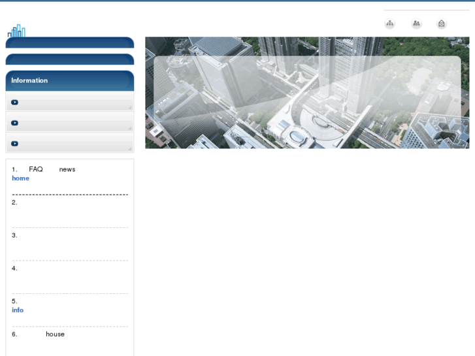The height and width of the screenshot is (356, 475).
Task: Click the third arrow bullet under Information
Action: [14, 143]
